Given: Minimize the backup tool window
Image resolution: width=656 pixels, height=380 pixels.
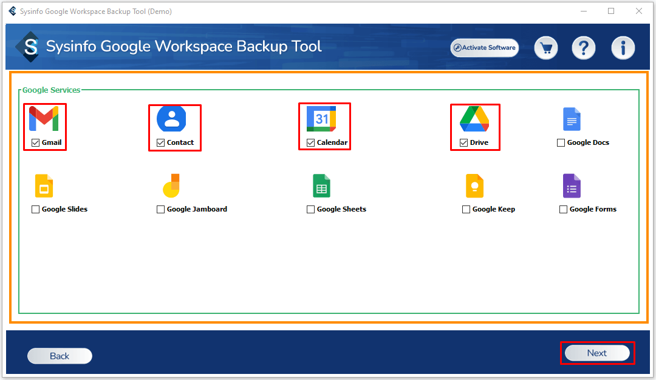Looking at the screenshot, I should tap(584, 12).
